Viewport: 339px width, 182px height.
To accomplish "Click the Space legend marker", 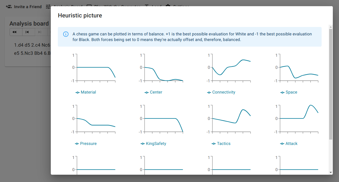I will (282, 92).
